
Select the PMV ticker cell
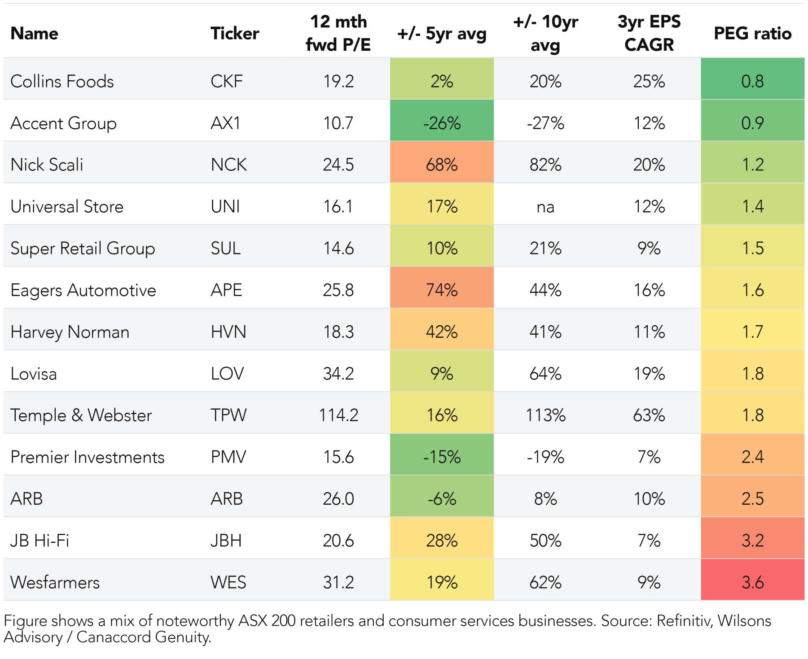point(228,457)
